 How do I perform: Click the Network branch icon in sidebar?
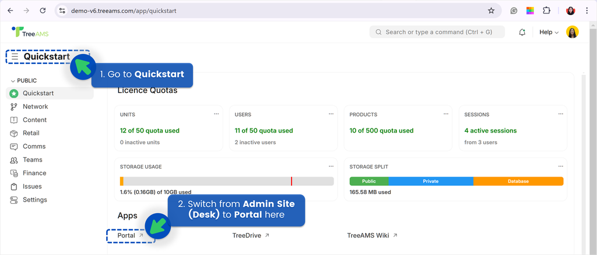[x=14, y=107]
